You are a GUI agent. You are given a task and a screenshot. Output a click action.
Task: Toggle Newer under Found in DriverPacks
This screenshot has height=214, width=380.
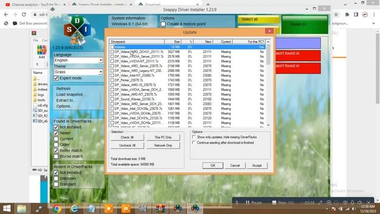coord(56,133)
